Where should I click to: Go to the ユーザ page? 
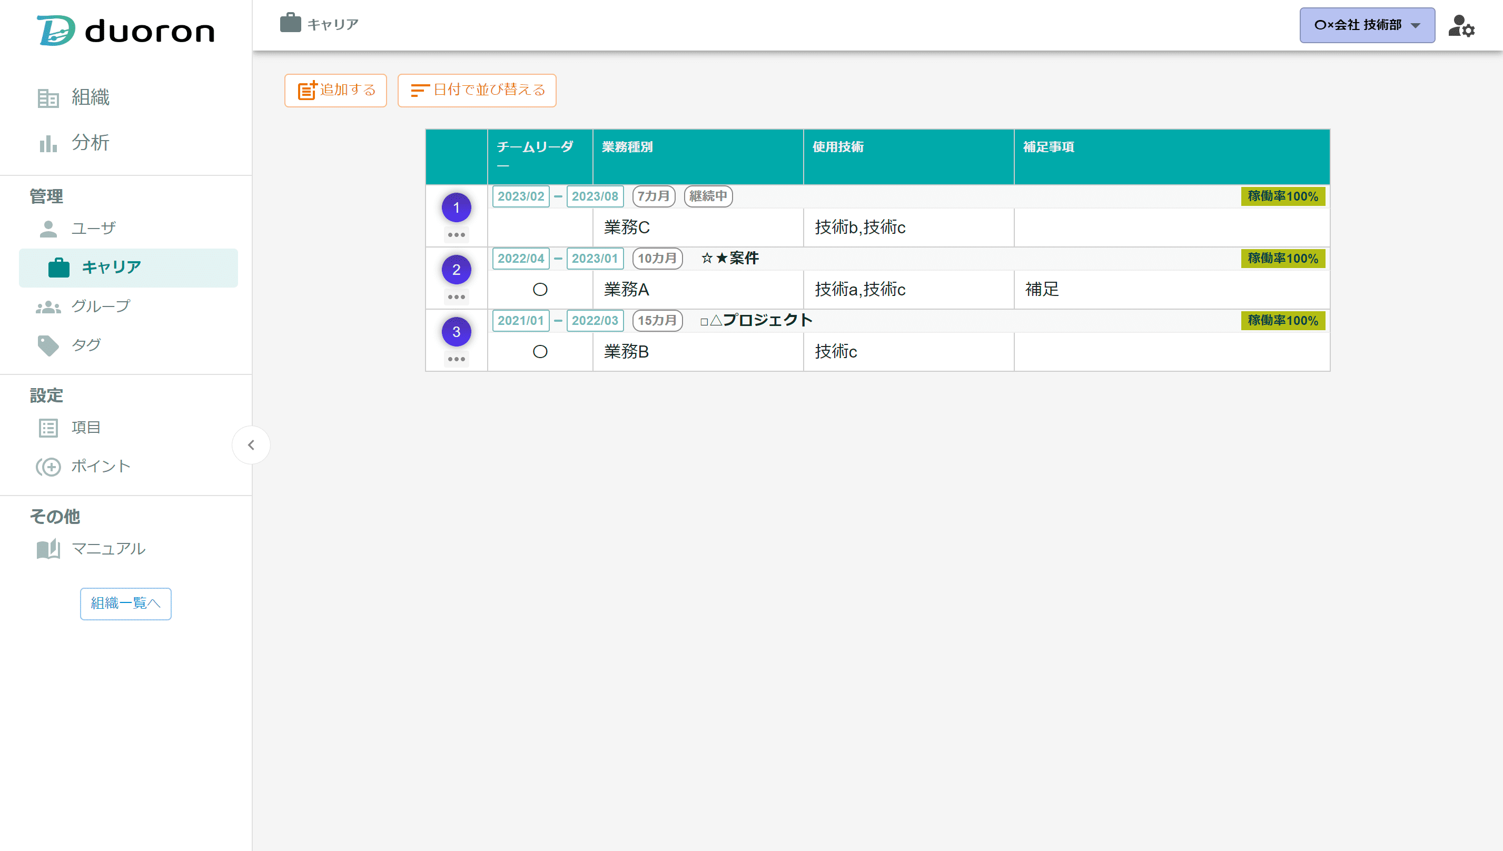point(94,229)
